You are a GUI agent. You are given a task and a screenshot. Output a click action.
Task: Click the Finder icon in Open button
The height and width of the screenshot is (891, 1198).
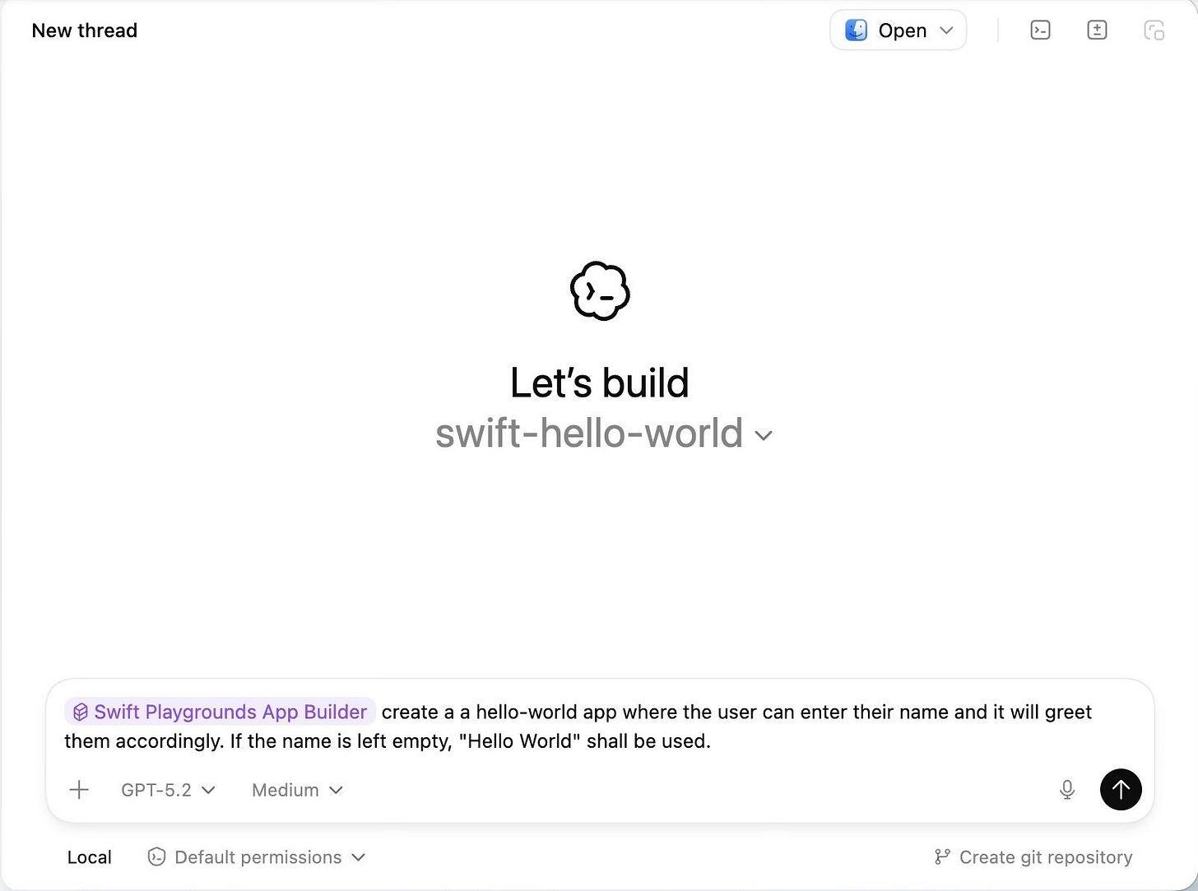856,30
